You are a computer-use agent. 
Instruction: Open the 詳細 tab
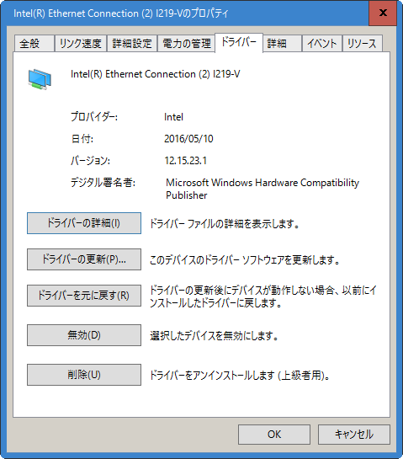(282, 44)
